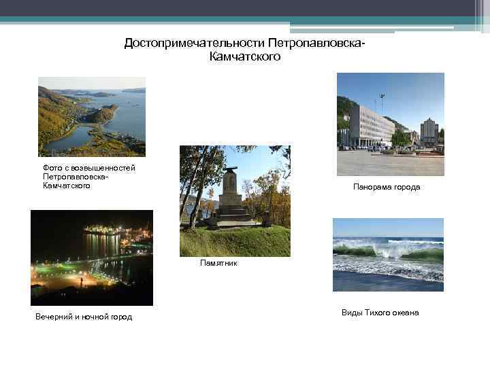Image resolution: width=490 pixels, height=367 pixels.
Task: Select the ocean waves photo
Action: 388,255
